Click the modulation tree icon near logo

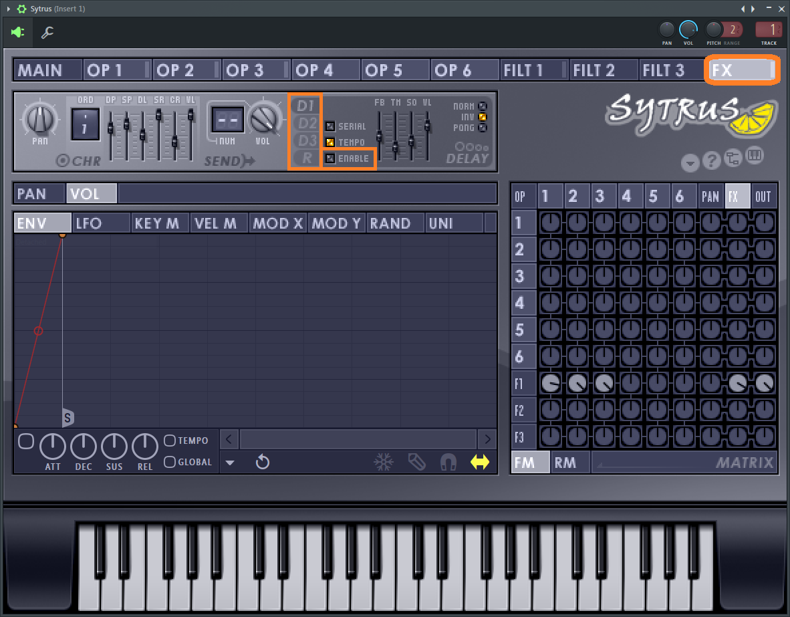733,158
